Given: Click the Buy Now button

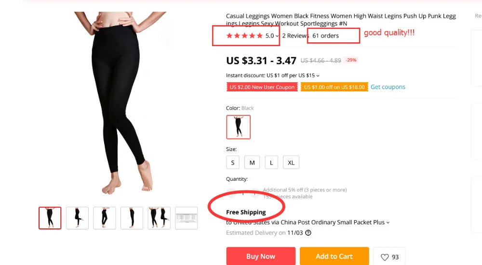Looking at the screenshot, I should (x=261, y=256).
